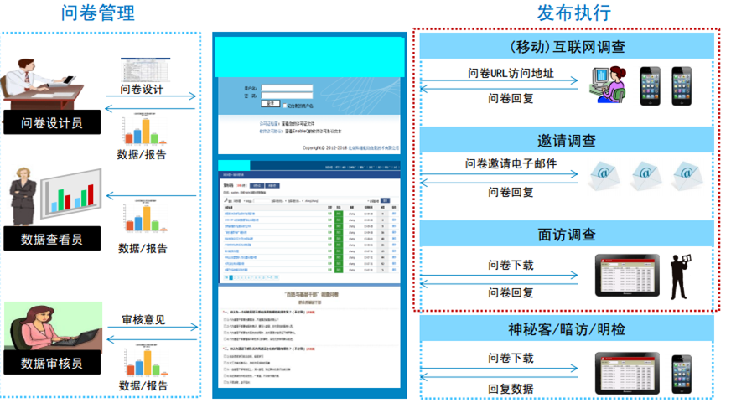The width and height of the screenshot is (731, 403).
Task: Click the data viewer woman with presentation board
Action: coord(55,197)
